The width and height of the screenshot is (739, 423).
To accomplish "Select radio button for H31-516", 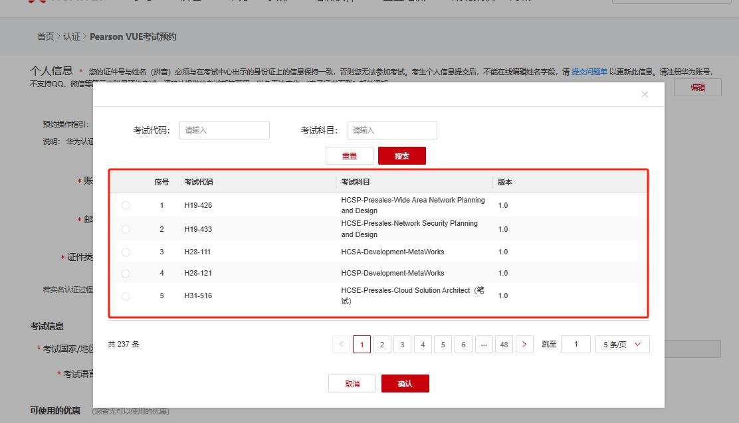I will click(x=126, y=296).
